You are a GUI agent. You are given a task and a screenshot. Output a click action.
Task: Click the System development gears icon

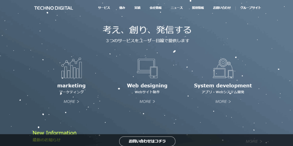pyautogui.click(x=223, y=68)
